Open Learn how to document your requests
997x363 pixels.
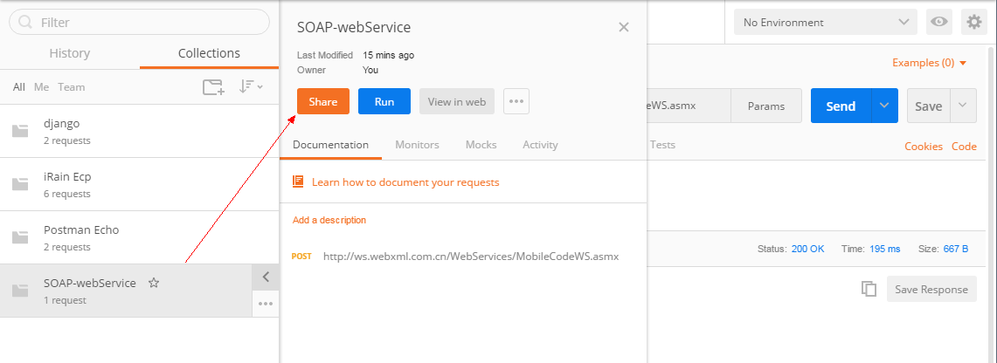pyautogui.click(x=405, y=182)
